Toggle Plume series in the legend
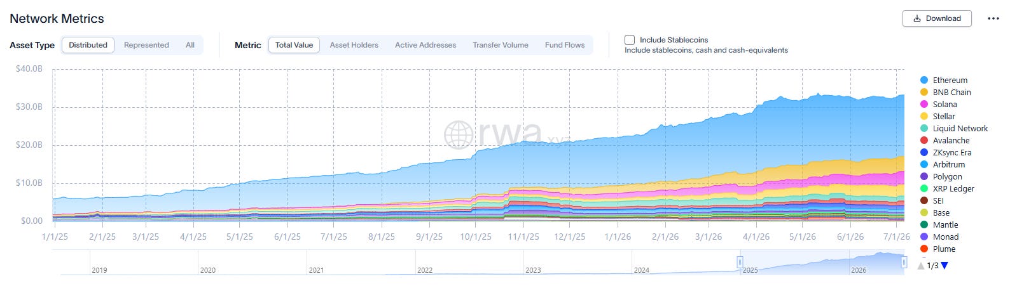The height and width of the screenshot is (286, 1010). [x=938, y=249]
